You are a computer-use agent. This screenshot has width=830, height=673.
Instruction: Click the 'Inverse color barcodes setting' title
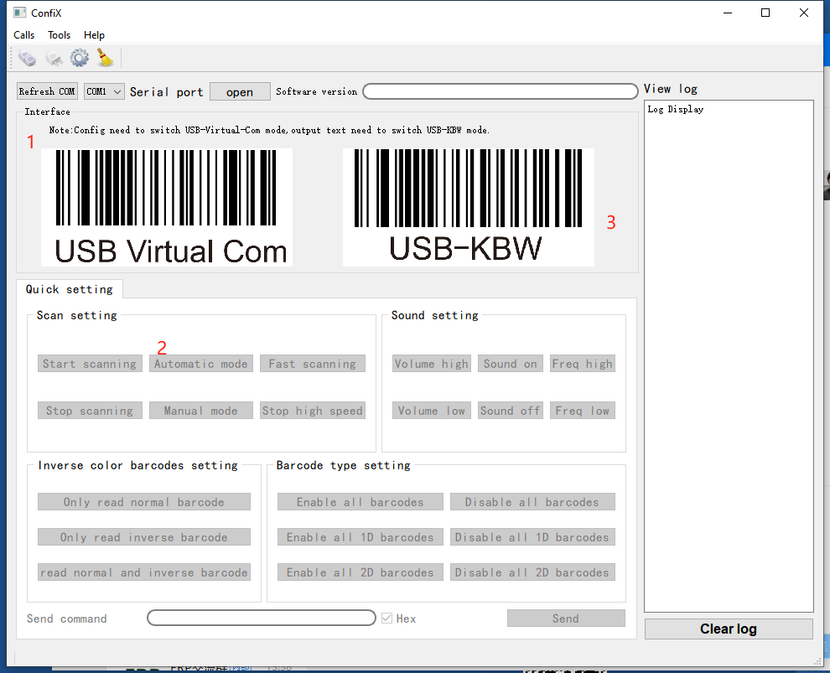138,466
